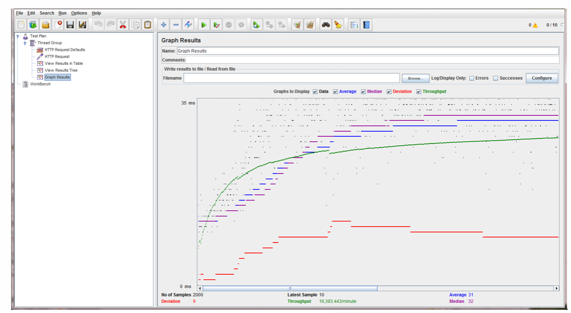Start test with no pauses icon

pos(216,25)
